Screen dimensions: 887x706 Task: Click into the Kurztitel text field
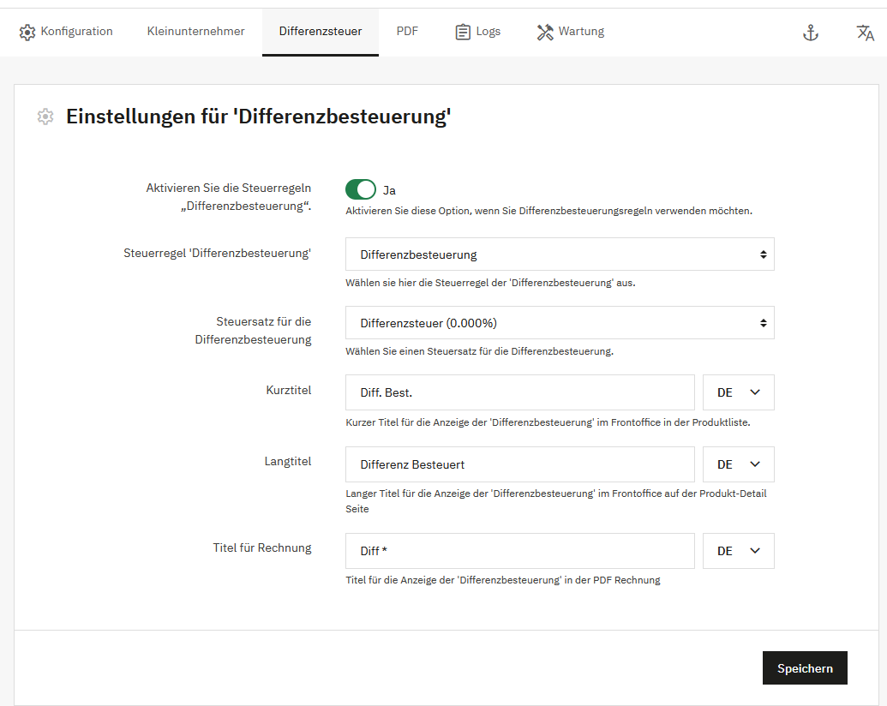tap(519, 392)
